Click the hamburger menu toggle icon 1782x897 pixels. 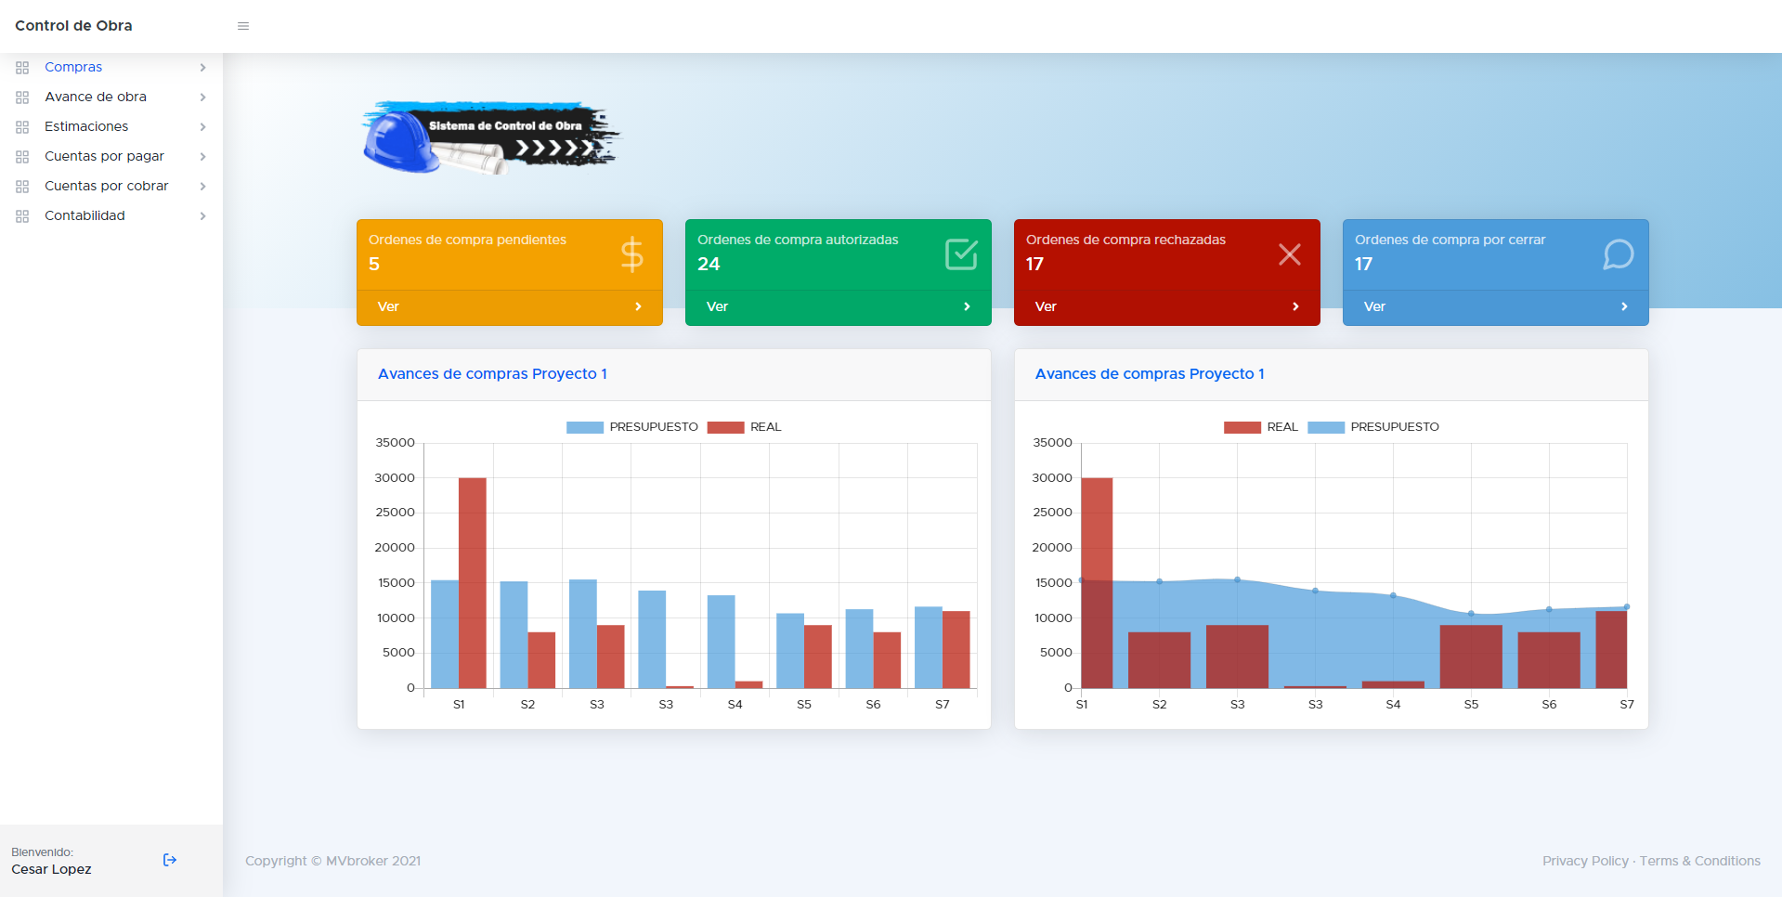243,26
